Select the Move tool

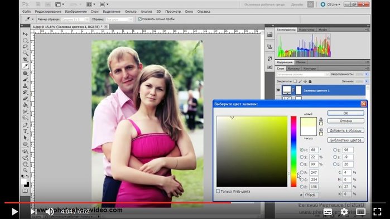(25, 34)
